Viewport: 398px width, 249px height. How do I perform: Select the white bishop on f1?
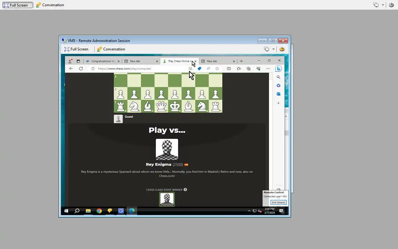coord(188,106)
